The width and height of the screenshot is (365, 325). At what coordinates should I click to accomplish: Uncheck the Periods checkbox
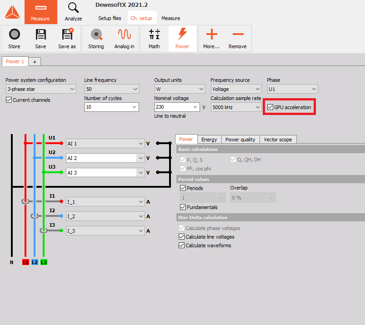(183, 188)
